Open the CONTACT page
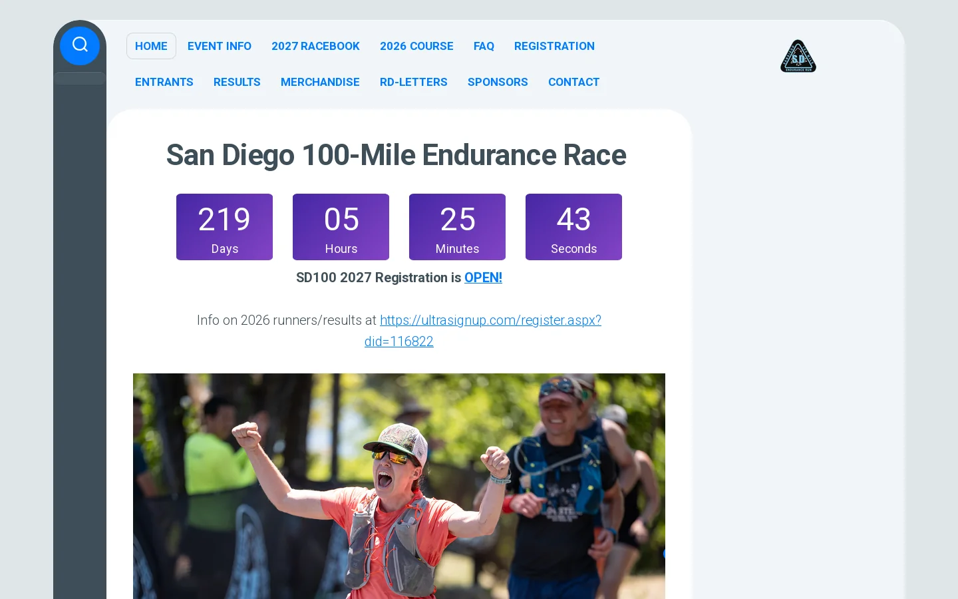 (573, 82)
